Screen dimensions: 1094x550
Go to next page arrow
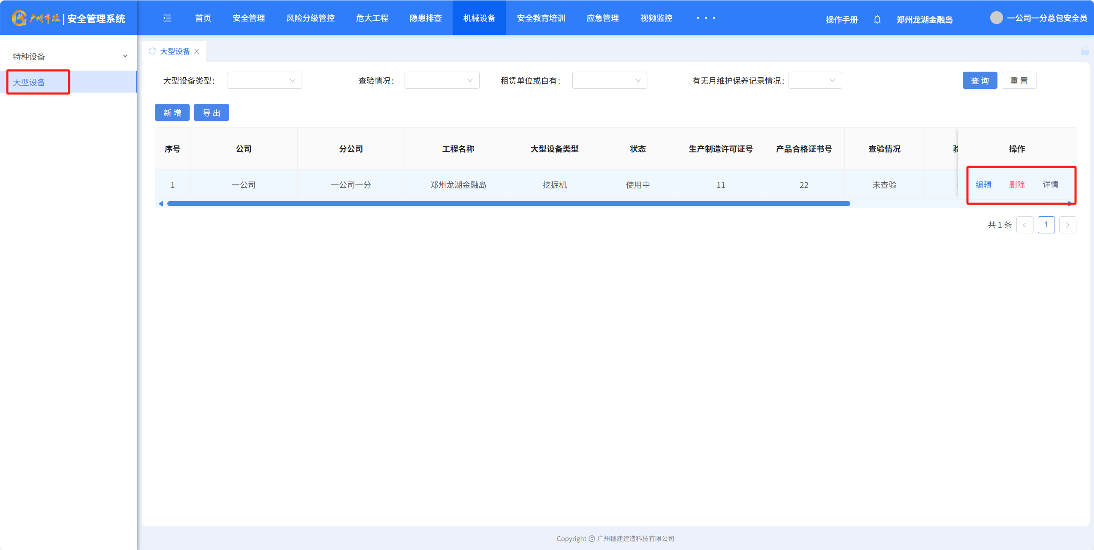[1067, 225]
